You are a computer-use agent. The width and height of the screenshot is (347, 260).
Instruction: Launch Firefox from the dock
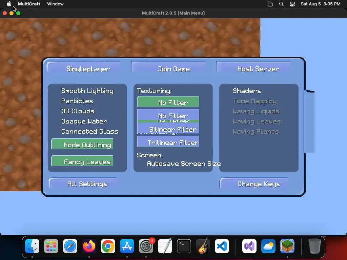click(89, 246)
